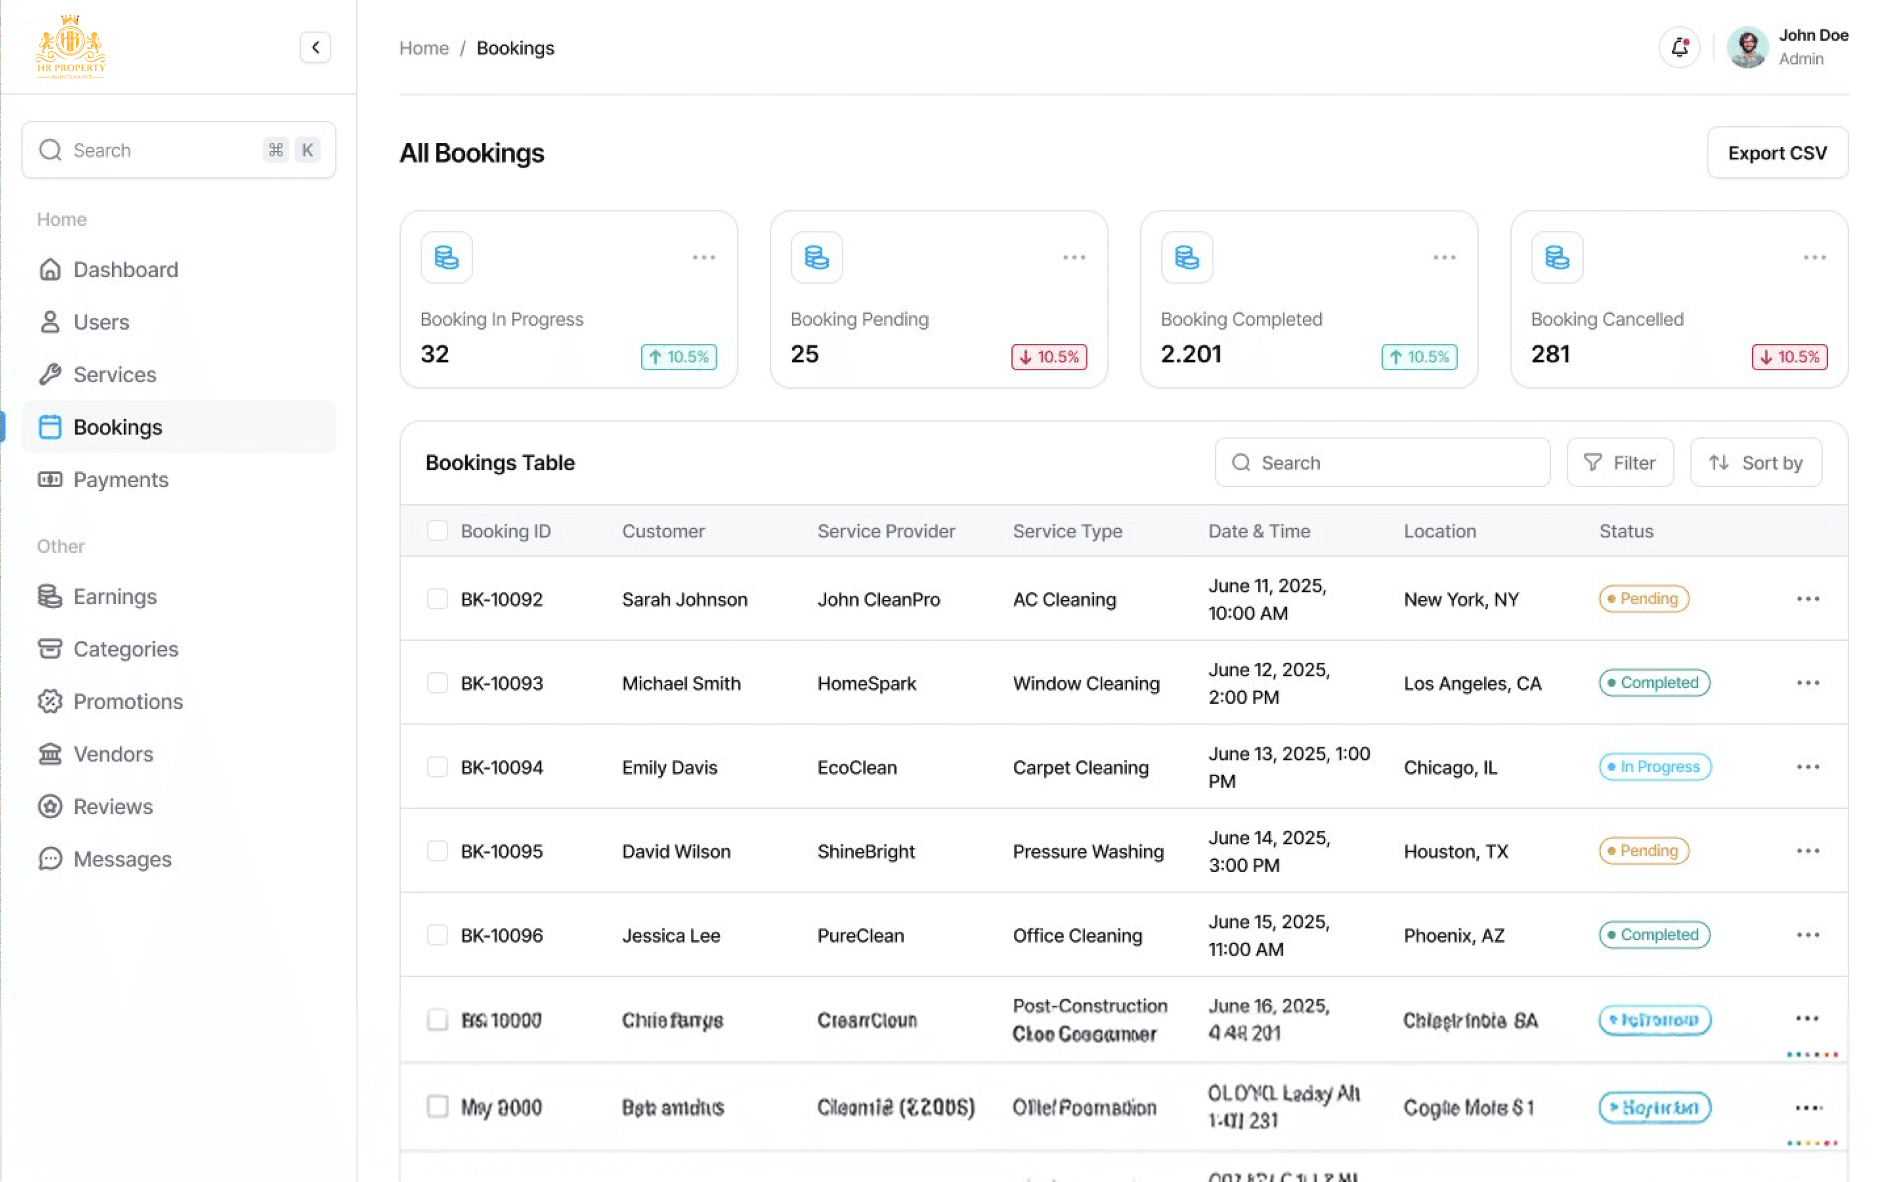Open row actions for BK-10096
The height and width of the screenshot is (1182, 1891).
coord(1808,935)
